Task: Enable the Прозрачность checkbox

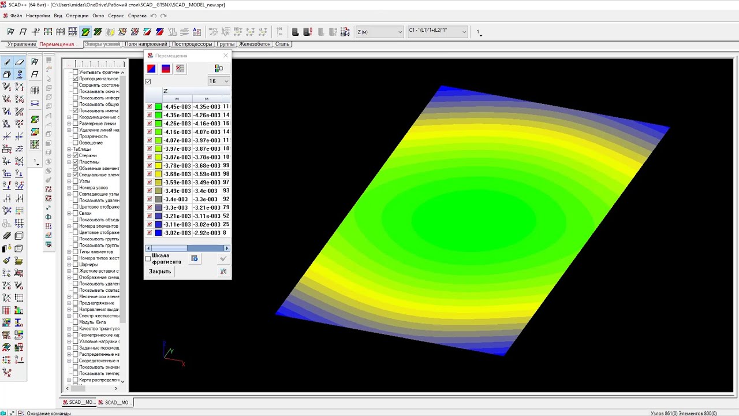Action: [76, 136]
